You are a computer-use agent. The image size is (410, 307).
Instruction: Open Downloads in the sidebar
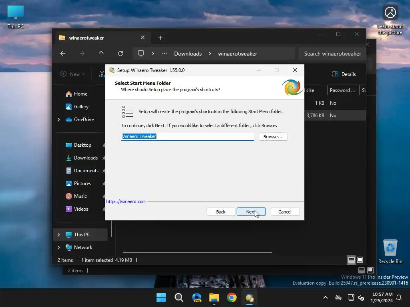click(x=86, y=157)
